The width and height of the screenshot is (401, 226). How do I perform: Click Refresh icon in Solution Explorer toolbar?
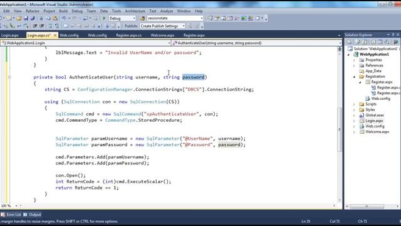point(365,42)
